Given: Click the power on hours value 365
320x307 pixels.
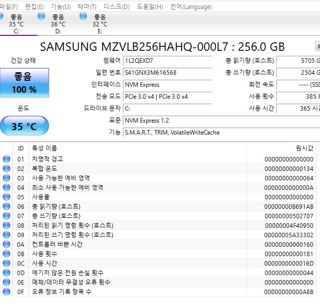Looking at the screenshot, I should point(298,109).
